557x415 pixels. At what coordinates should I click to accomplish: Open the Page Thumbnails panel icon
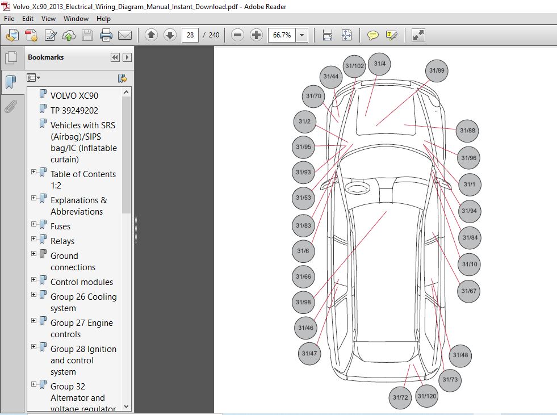(11, 57)
